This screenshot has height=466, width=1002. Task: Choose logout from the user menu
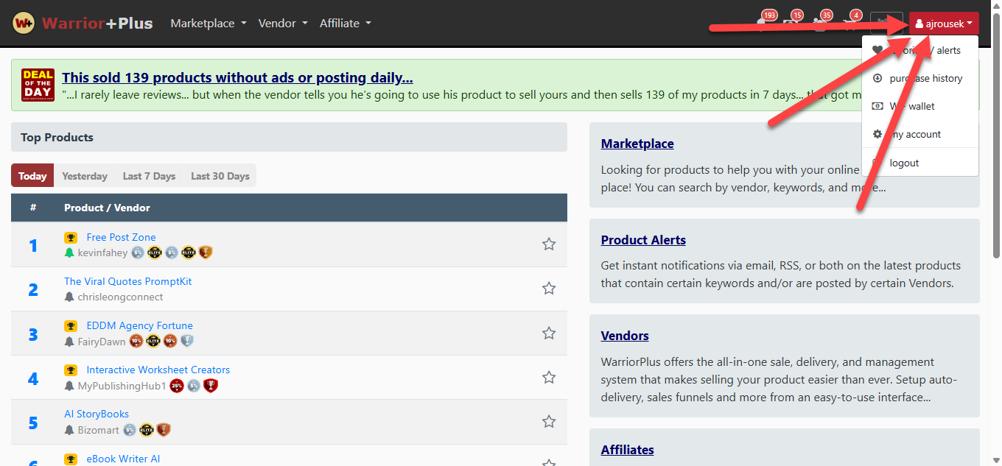coord(920,163)
